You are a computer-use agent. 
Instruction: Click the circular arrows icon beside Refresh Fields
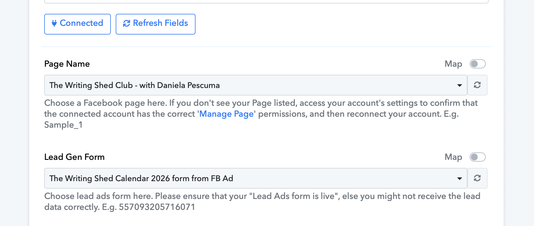[127, 23]
